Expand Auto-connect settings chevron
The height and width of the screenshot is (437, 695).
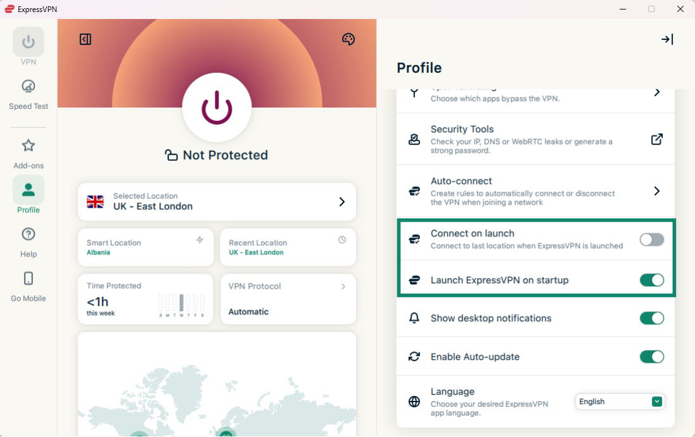click(x=657, y=191)
